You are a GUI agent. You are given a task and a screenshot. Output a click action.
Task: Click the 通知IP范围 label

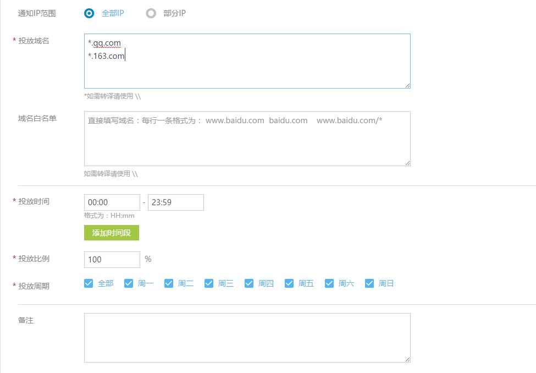(37, 13)
